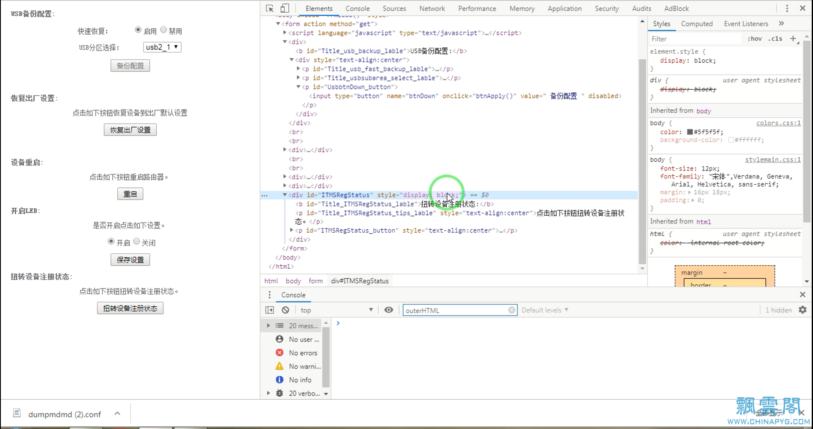Switch to the Console tab
This screenshot has width=813, height=429.
(357, 8)
